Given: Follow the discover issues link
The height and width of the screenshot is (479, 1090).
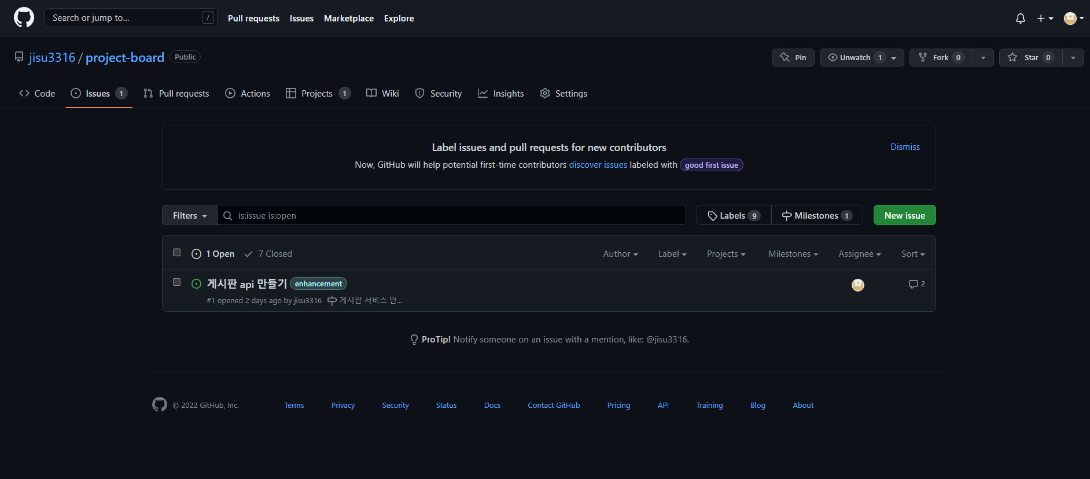Looking at the screenshot, I should click(598, 165).
